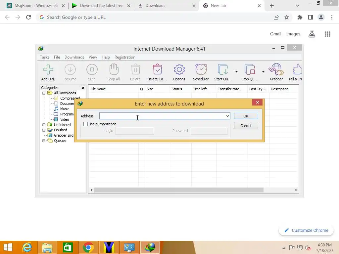
Task: Bookmark this tab with star icon
Action: 287,17
